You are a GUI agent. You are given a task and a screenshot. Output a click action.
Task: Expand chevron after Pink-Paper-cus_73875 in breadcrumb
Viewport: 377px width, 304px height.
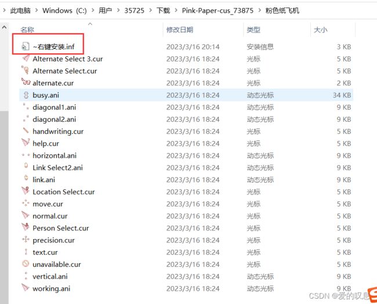pyautogui.click(x=260, y=10)
